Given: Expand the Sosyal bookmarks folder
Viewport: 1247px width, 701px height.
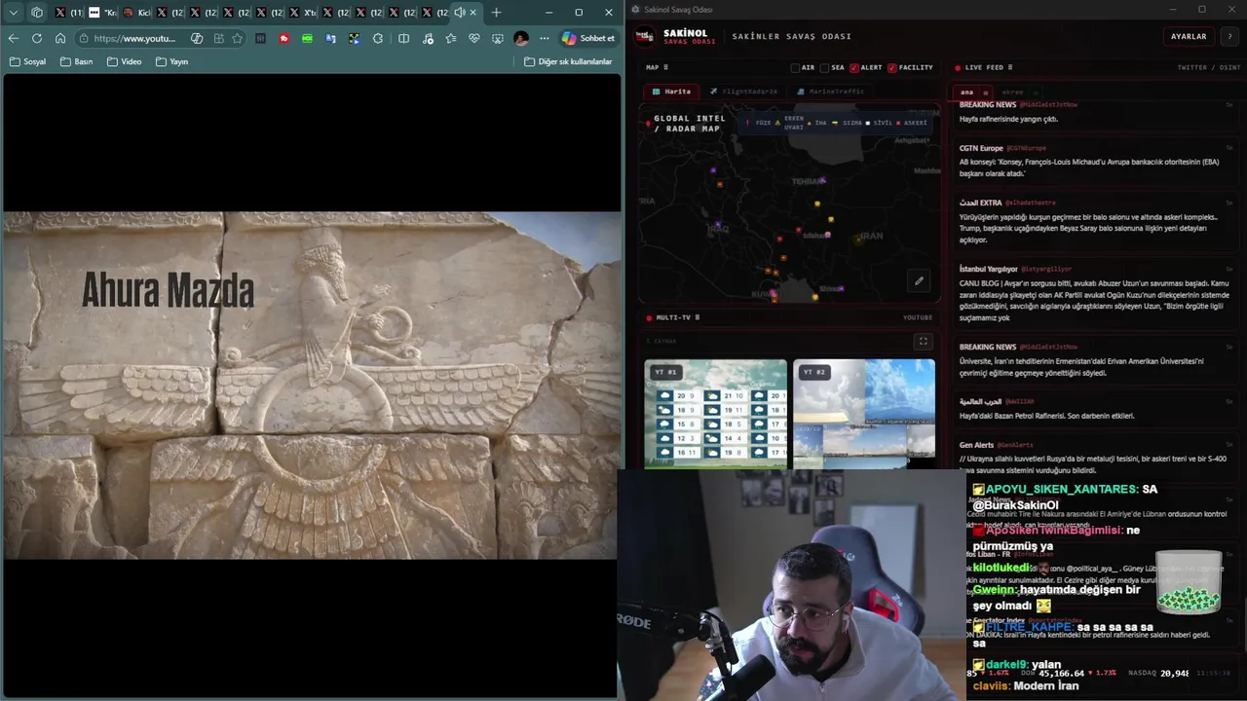Looking at the screenshot, I should [28, 61].
